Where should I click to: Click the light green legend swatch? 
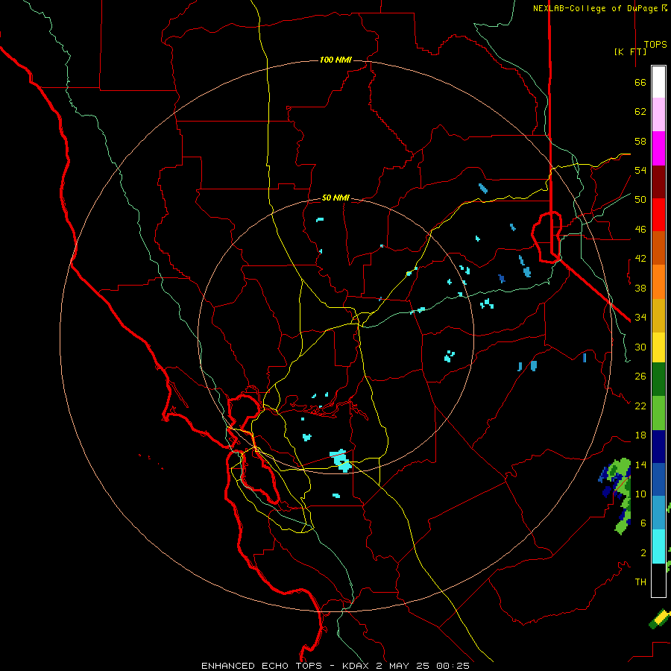tap(658, 413)
